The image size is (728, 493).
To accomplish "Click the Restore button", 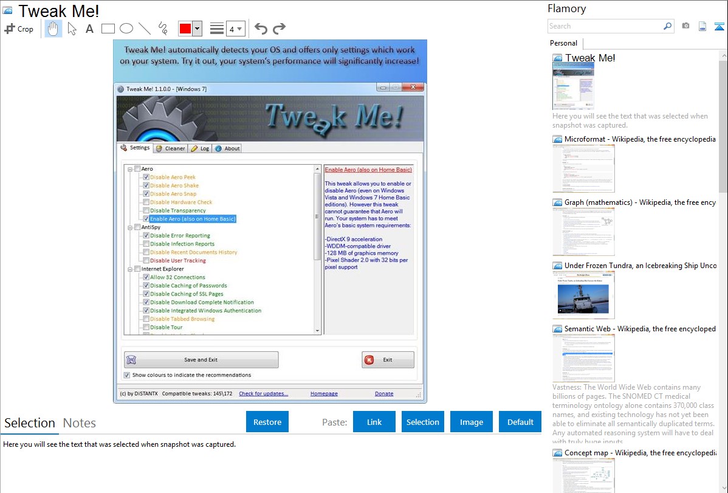I will (267, 422).
